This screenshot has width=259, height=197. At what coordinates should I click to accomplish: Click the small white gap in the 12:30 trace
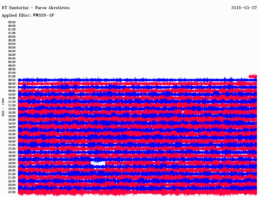coord(183,112)
